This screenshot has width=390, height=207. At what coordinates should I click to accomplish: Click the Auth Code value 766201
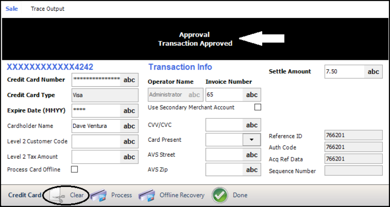pos(354,147)
